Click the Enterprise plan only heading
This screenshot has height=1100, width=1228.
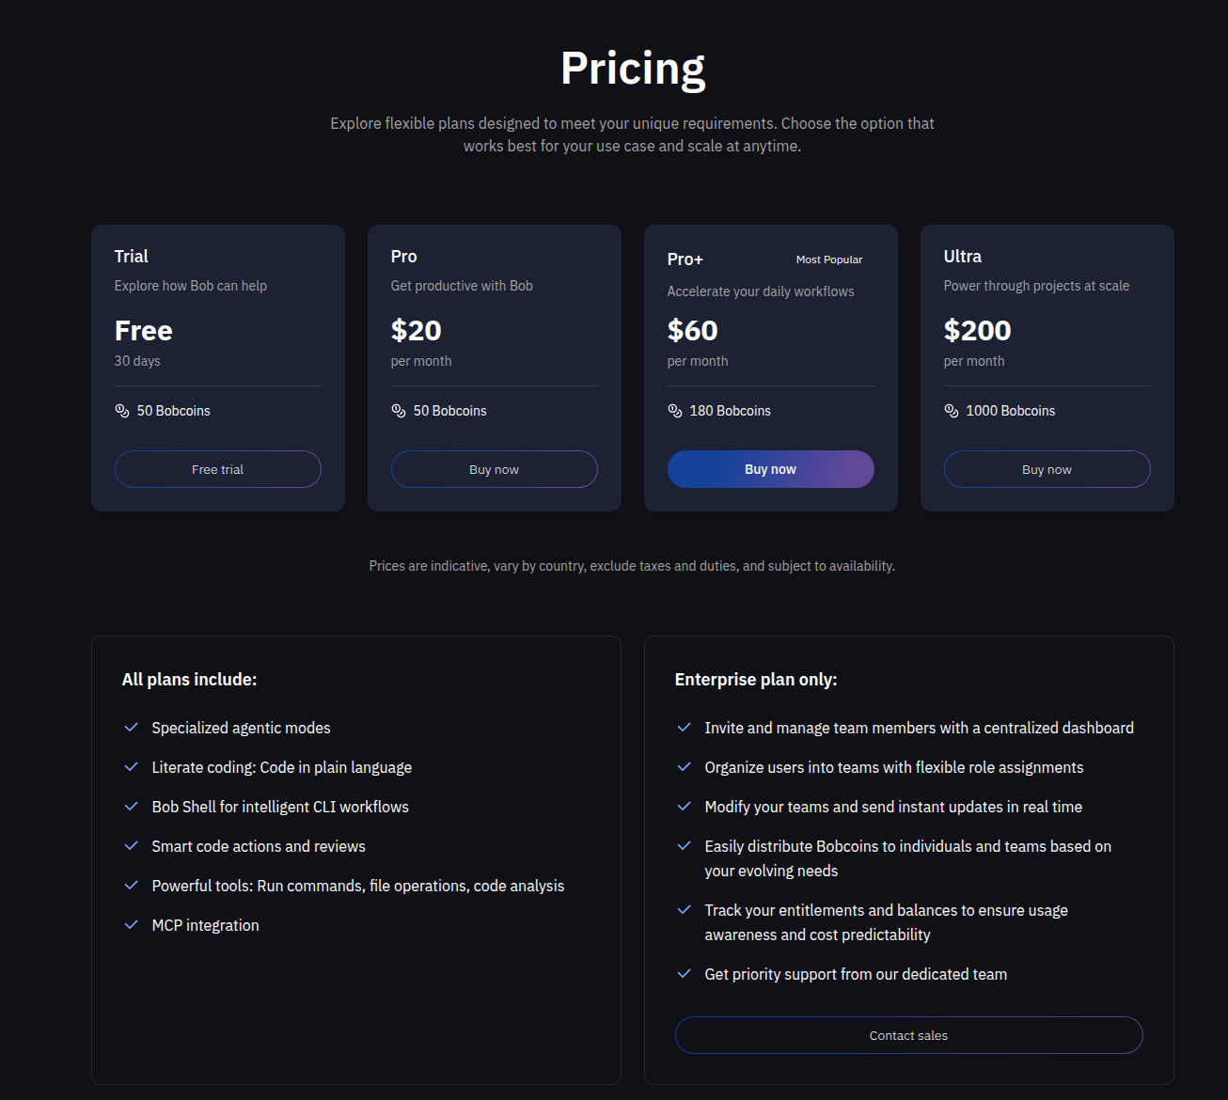click(x=756, y=679)
